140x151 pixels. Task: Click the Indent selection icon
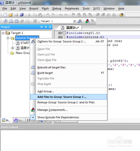pos(97,15)
